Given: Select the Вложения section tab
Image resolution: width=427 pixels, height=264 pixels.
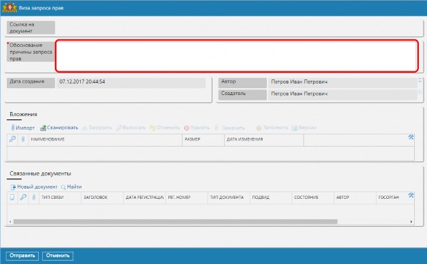Looking at the screenshot, I should [x=23, y=114].
